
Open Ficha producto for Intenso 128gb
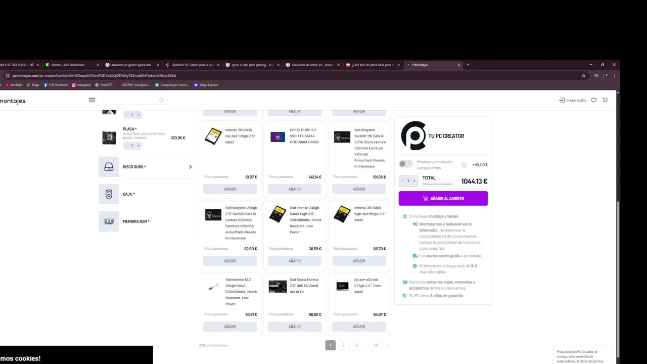pos(216,177)
